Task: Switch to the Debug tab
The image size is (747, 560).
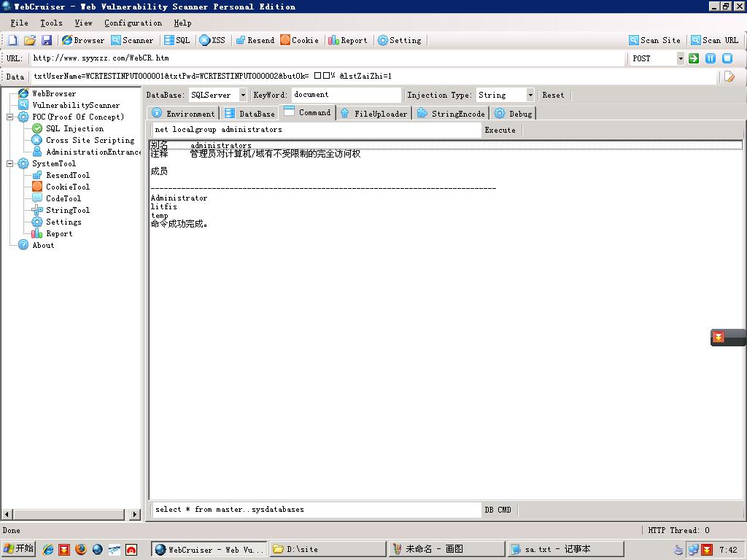Action: pos(514,113)
